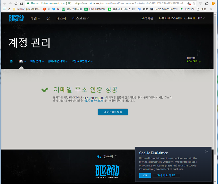
Task: Open the Baidu paw bookmark
Action: (x=140, y=9)
